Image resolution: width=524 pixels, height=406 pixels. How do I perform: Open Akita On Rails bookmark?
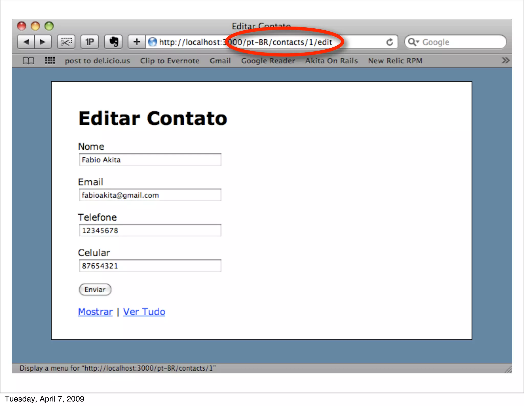[x=331, y=61]
